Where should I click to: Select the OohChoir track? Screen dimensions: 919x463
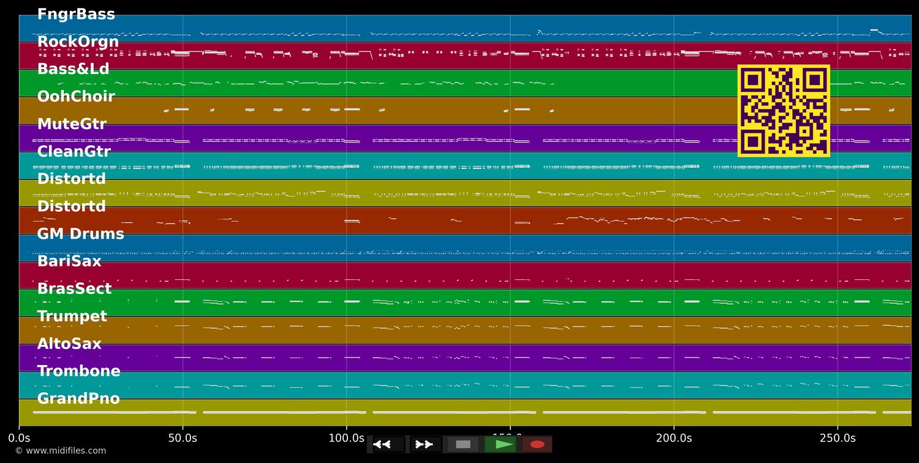coord(76,96)
